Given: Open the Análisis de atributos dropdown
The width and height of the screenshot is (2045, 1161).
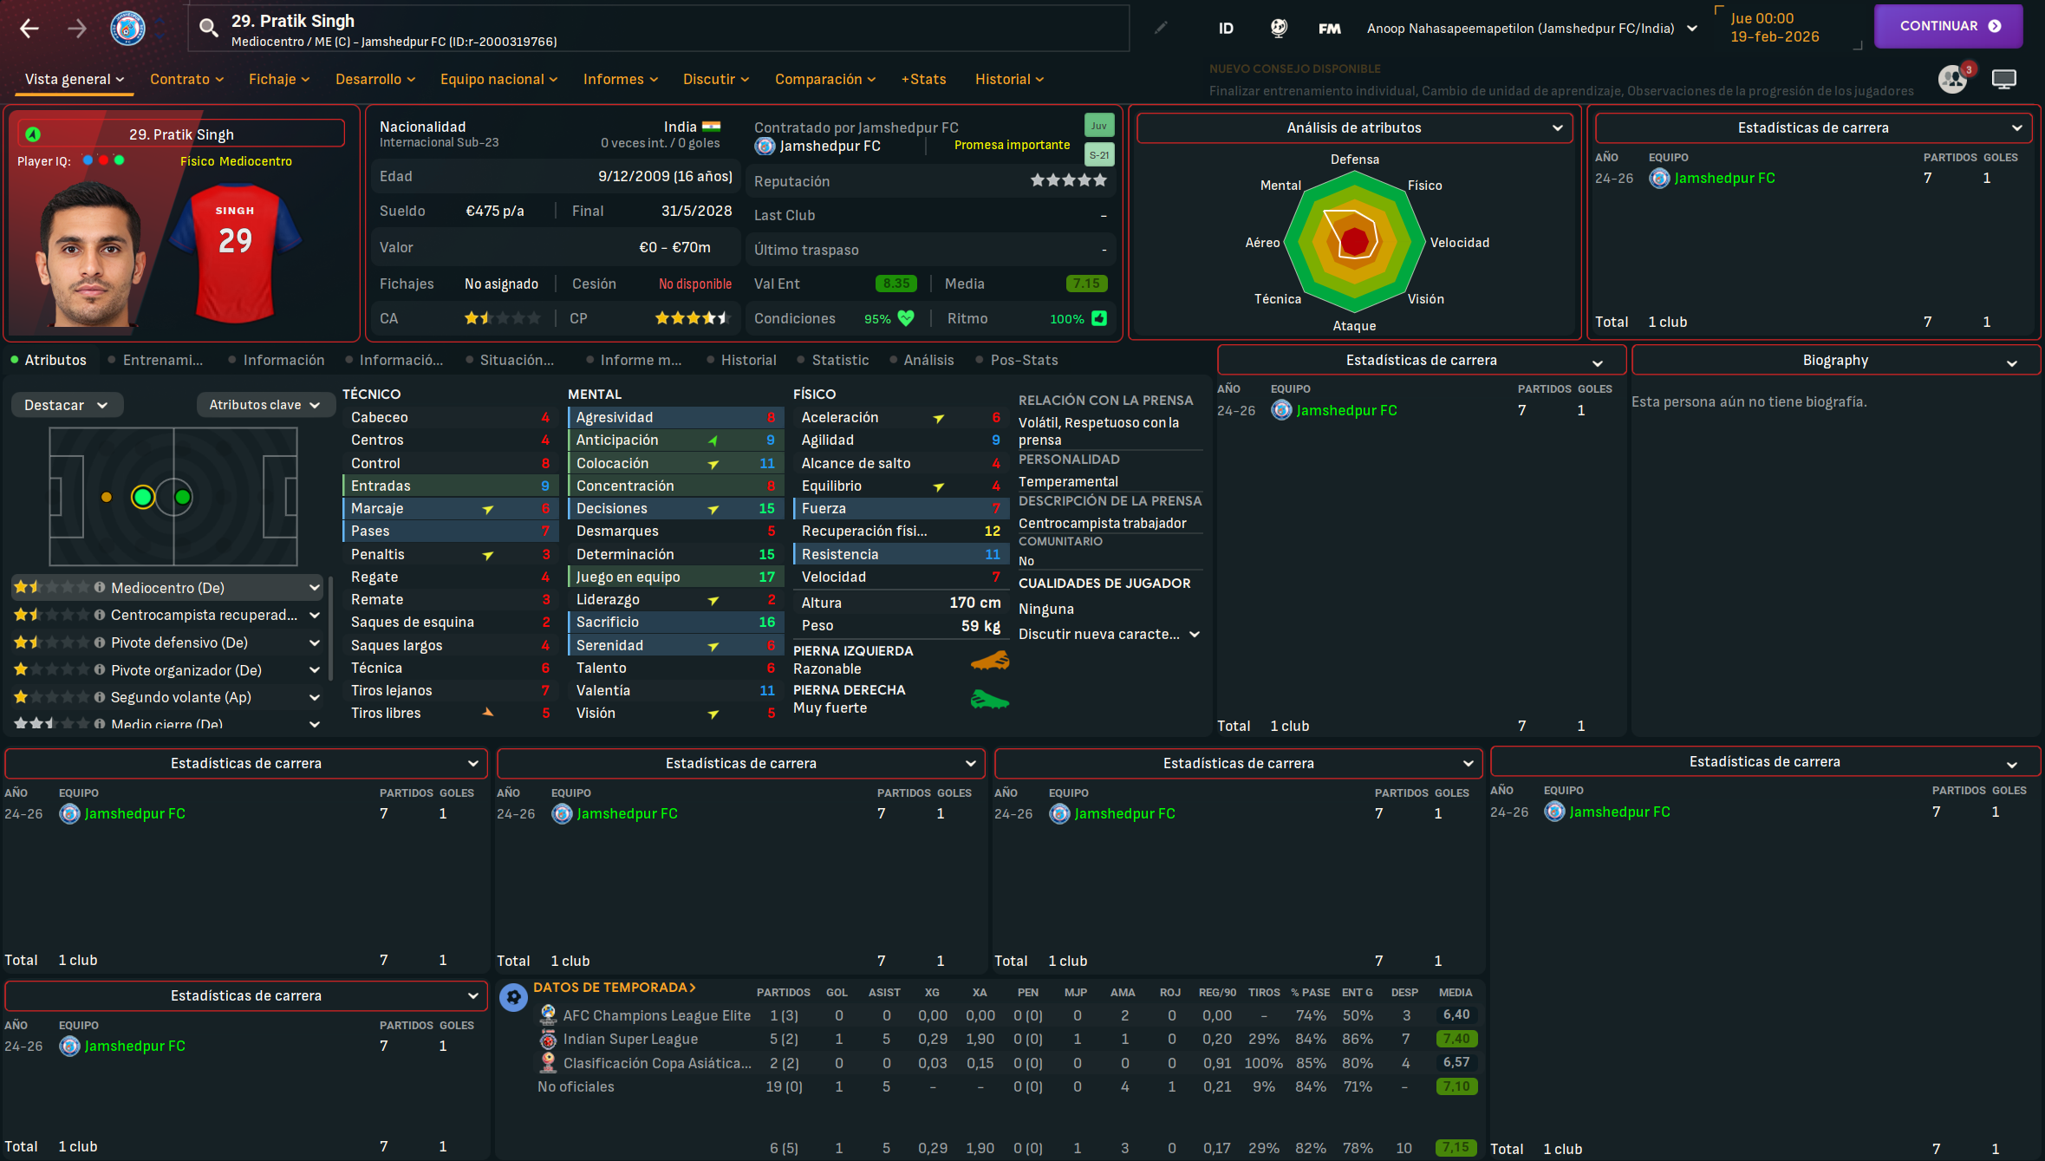Looking at the screenshot, I should [x=1354, y=127].
